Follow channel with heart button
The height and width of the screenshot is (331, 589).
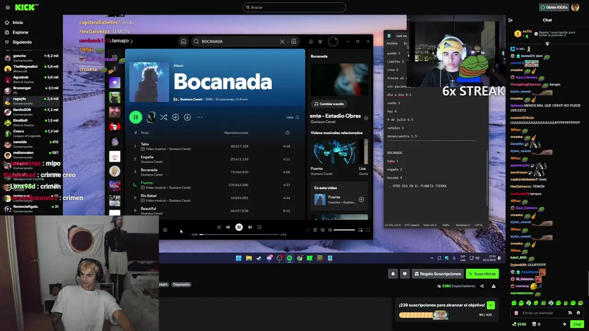pyautogui.click(x=404, y=274)
